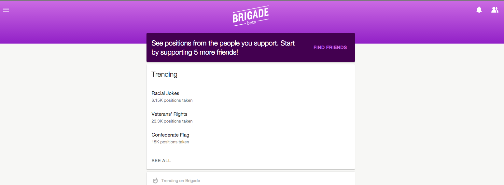Open the Confederate Flag trending topic
Viewport: 504px width, 185px height.
coord(170,135)
